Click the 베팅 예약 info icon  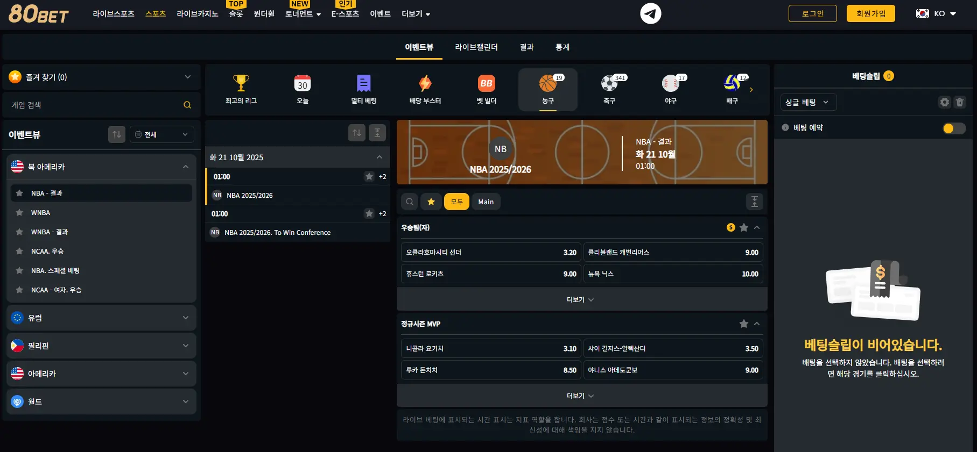785,127
